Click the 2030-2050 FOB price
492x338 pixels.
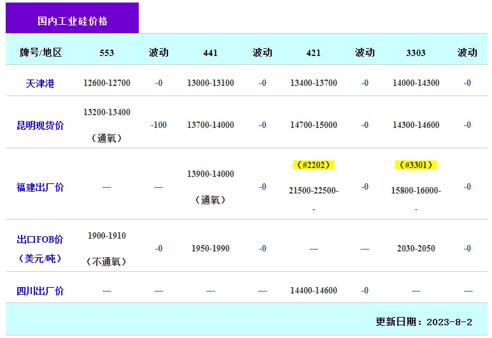click(x=416, y=248)
